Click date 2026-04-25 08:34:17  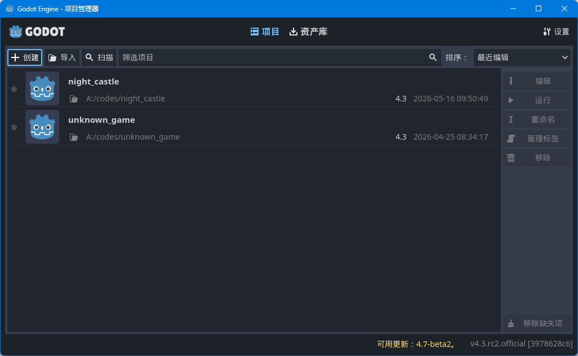pyautogui.click(x=451, y=137)
